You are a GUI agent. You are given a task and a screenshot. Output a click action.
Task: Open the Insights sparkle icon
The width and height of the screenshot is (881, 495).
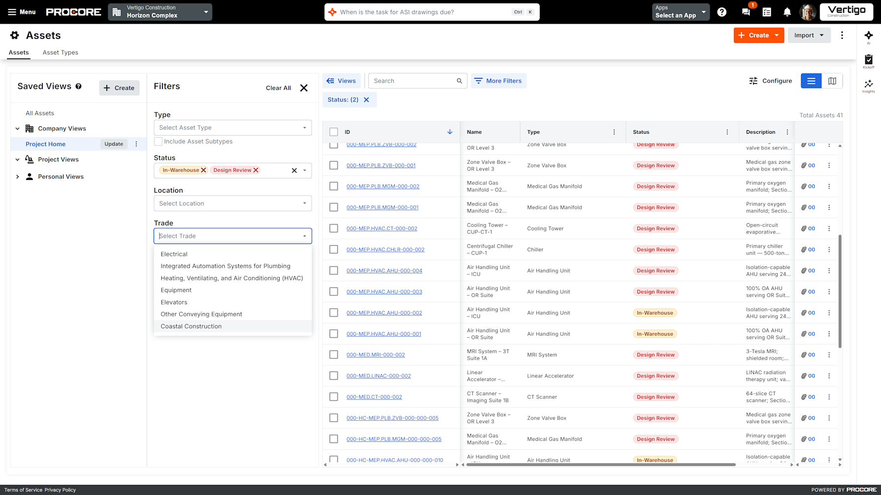coord(869,85)
